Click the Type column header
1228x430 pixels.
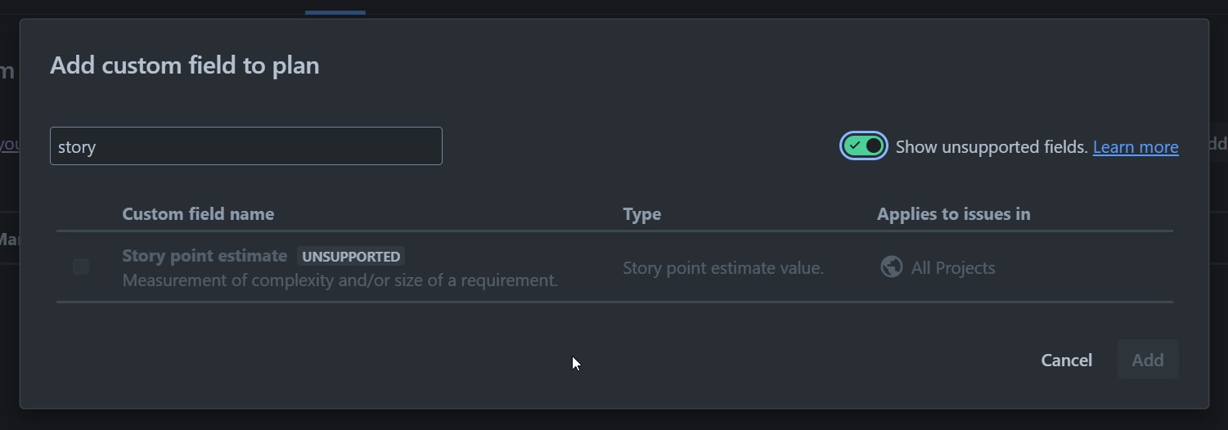(x=641, y=214)
